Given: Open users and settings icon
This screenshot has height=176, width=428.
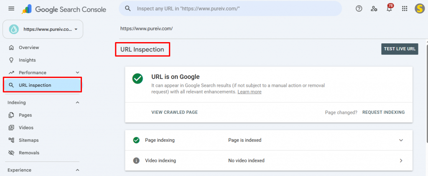Looking at the screenshot, I should 374,9.
